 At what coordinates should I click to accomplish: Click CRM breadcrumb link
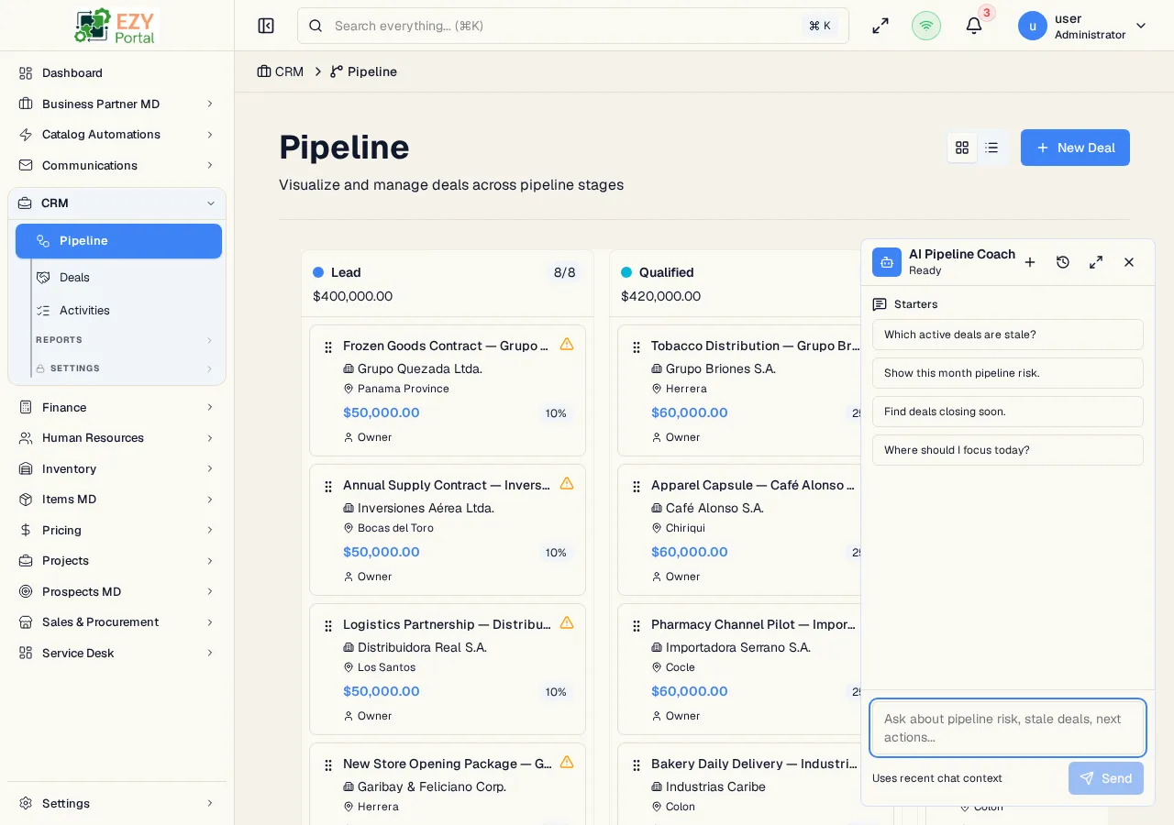pos(281,71)
